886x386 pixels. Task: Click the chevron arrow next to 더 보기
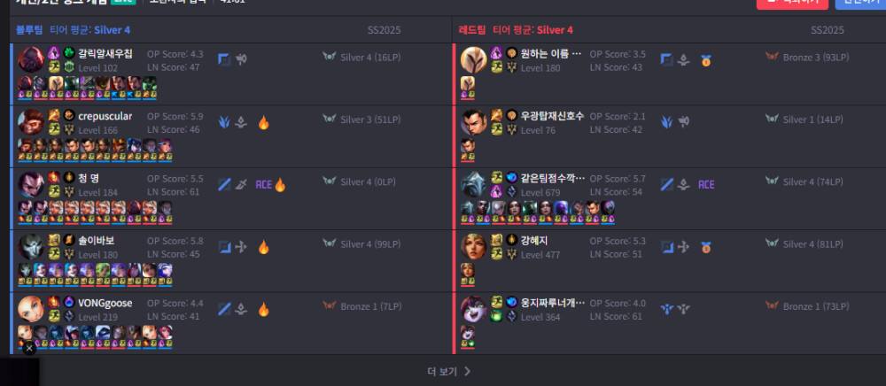pyautogui.click(x=467, y=371)
